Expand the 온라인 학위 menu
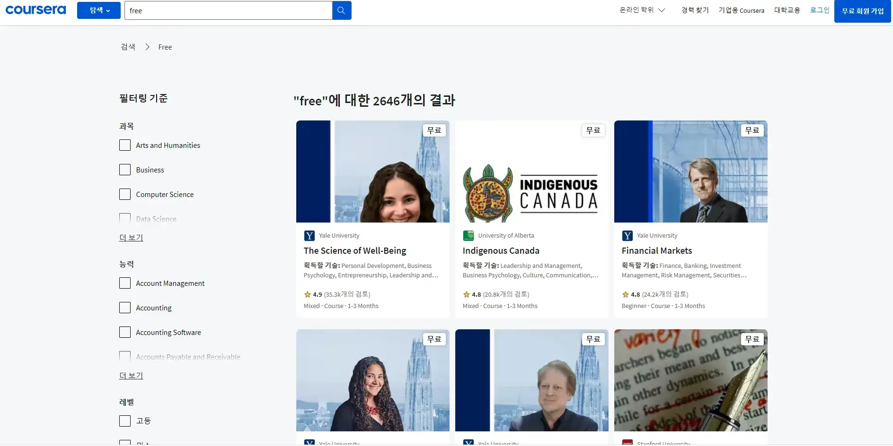The image size is (893, 446). point(642,10)
